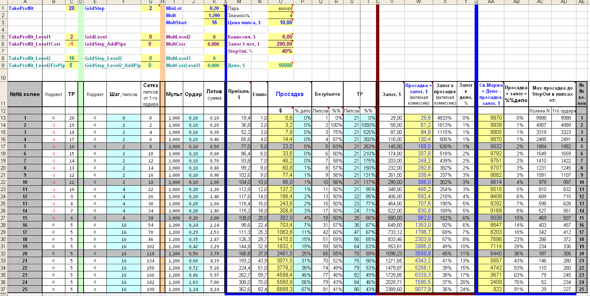
Task: Select the TakeProffit_Level1Corr label cell
Action: pyautogui.click(x=36, y=44)
